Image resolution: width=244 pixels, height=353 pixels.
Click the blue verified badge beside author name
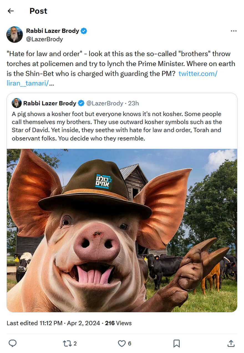(84, 31)
